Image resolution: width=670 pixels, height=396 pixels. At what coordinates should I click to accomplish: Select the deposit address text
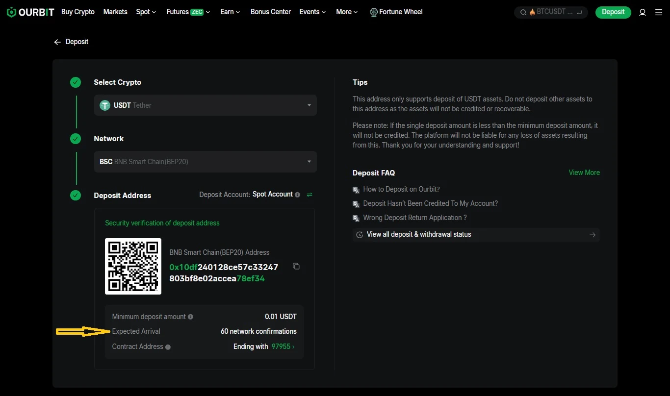[x=224, y=273]
